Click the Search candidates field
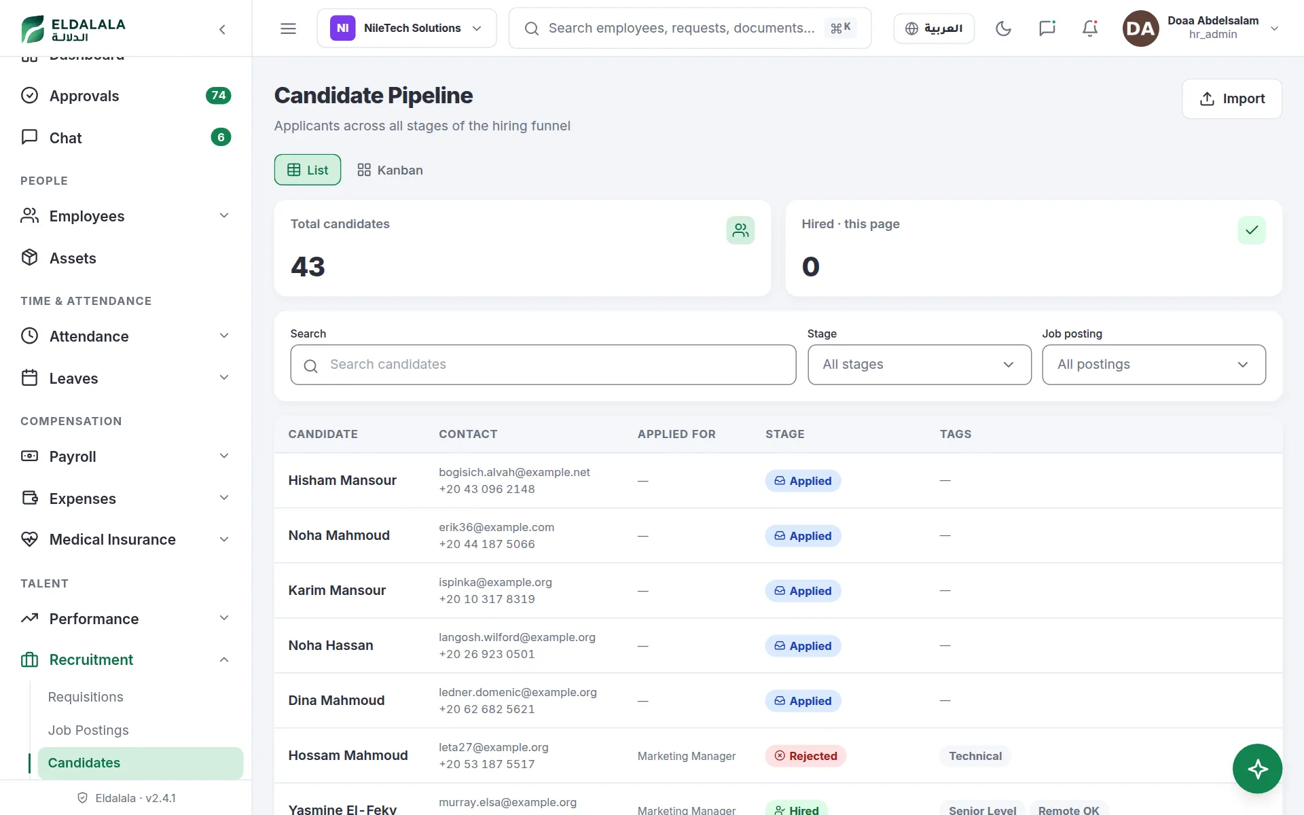 [543, 365]
